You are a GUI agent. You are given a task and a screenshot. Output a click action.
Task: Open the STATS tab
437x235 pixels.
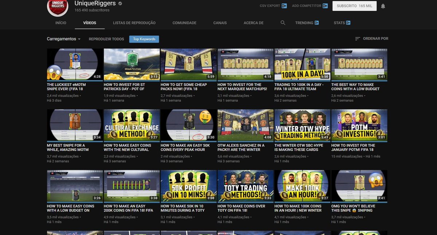(x=342, y=23)
